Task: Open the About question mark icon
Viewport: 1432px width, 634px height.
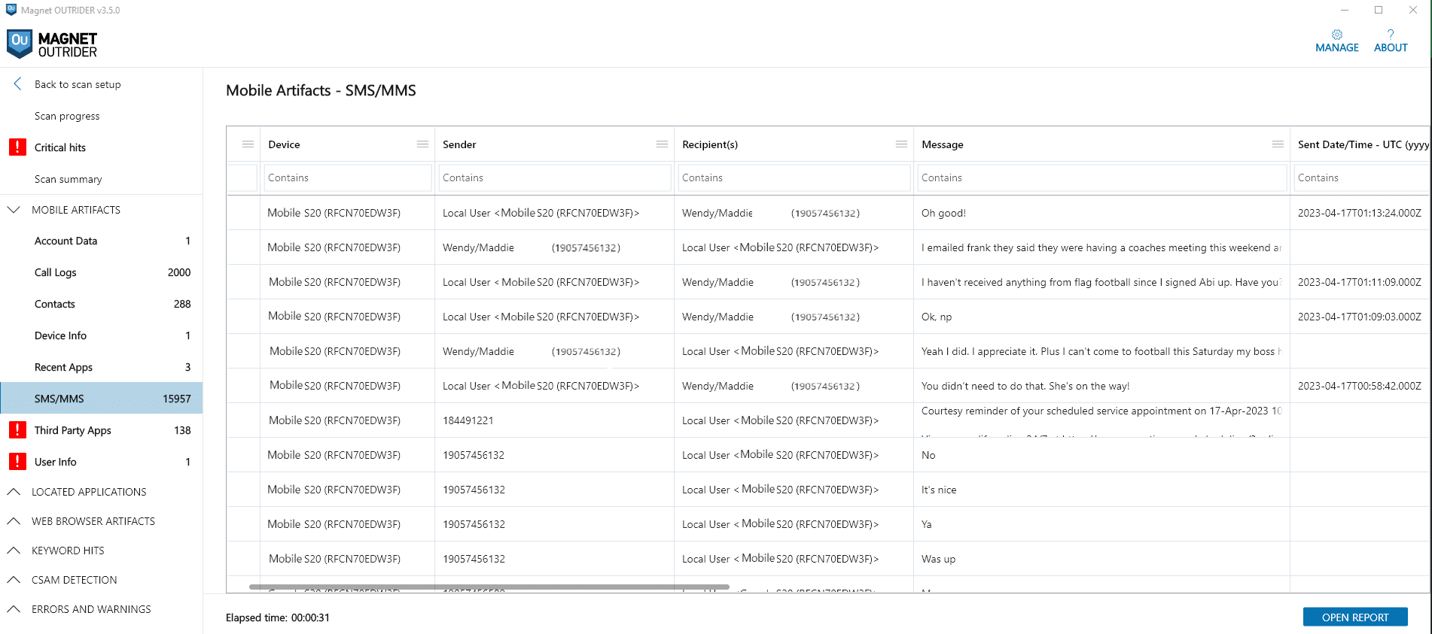Action: point(1390,35)
